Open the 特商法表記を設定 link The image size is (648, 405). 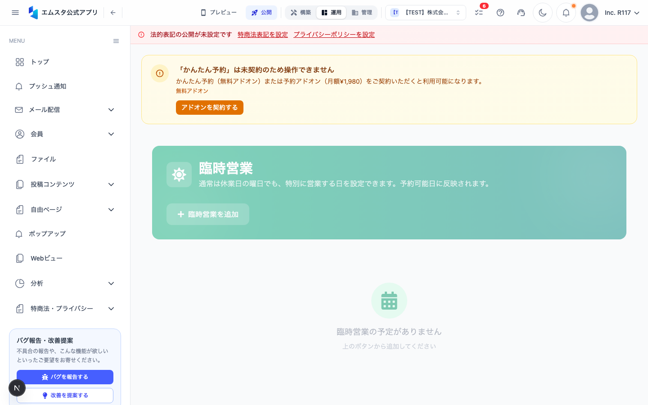(263, 35)
